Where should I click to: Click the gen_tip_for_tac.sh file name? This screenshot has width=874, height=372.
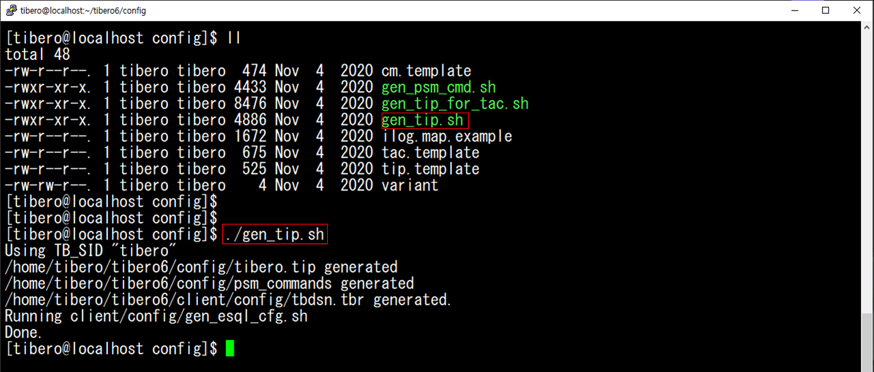click(455, 104)
